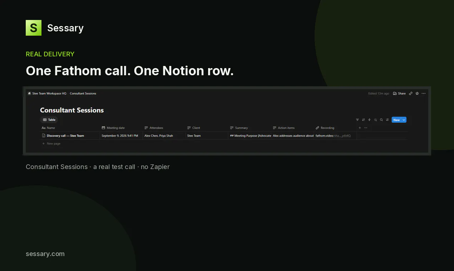Open the column options three-dot icon
The width and height of the screenshot is (454, 271).
click(366, 128)
